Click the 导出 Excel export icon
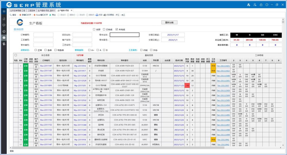The image size is (287, 155). click(x=50, y=15)
